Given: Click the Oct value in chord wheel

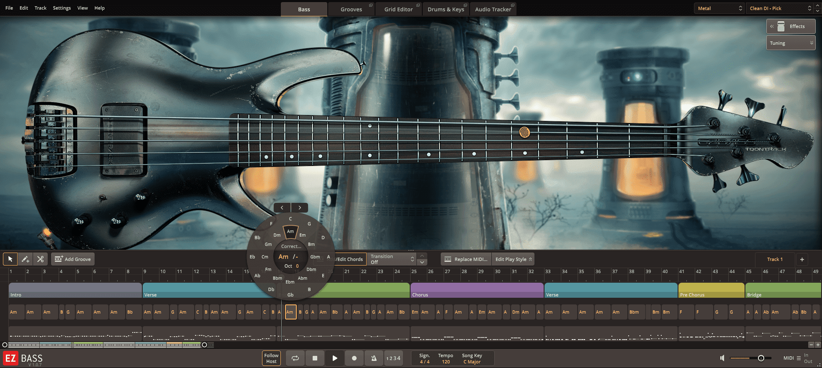Looking at the screenshot, I should [297, 266].
